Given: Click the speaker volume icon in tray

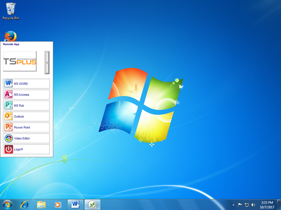Looking at the screenshot, I should tap(253, 205).
